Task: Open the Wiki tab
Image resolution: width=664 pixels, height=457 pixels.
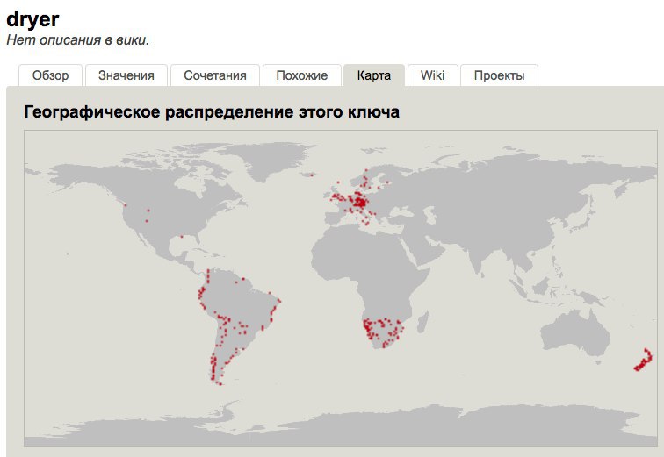Action: [432, 75]
